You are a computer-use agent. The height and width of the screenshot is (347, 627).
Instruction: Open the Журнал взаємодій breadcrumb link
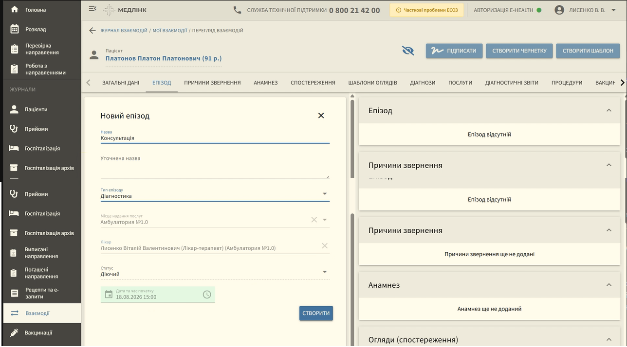point(124,30)
